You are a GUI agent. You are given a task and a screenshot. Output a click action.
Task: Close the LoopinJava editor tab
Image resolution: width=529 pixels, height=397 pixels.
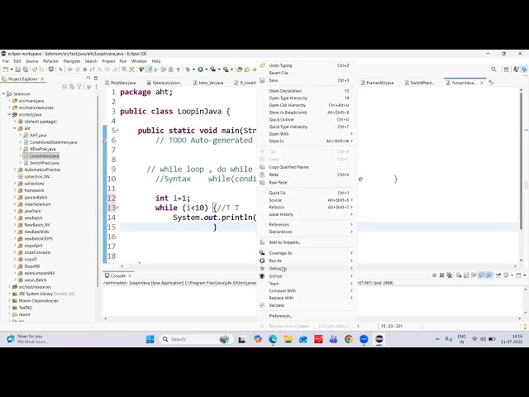482,83
